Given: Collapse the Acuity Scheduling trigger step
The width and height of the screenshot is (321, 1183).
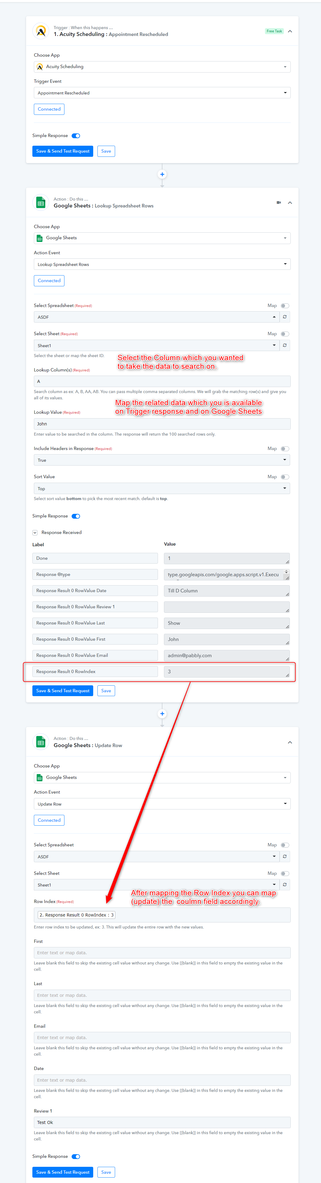Looking at the screenshot, I should click(290, 31).
